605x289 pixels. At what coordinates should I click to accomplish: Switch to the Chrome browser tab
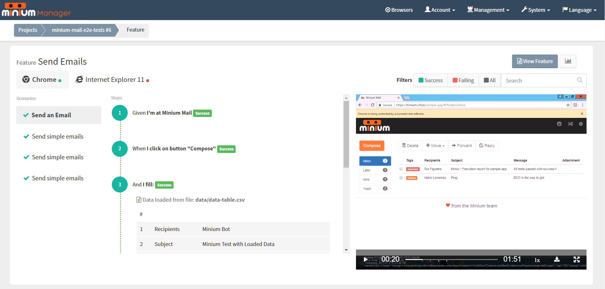(x=42, y=80)
